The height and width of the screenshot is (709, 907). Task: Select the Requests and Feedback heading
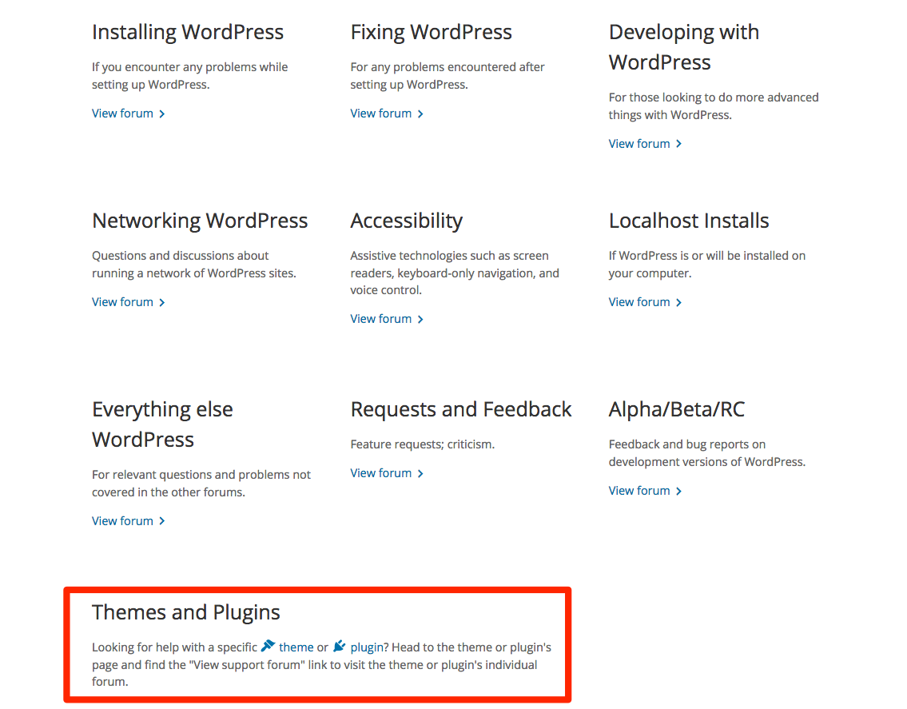coord(461,410)
